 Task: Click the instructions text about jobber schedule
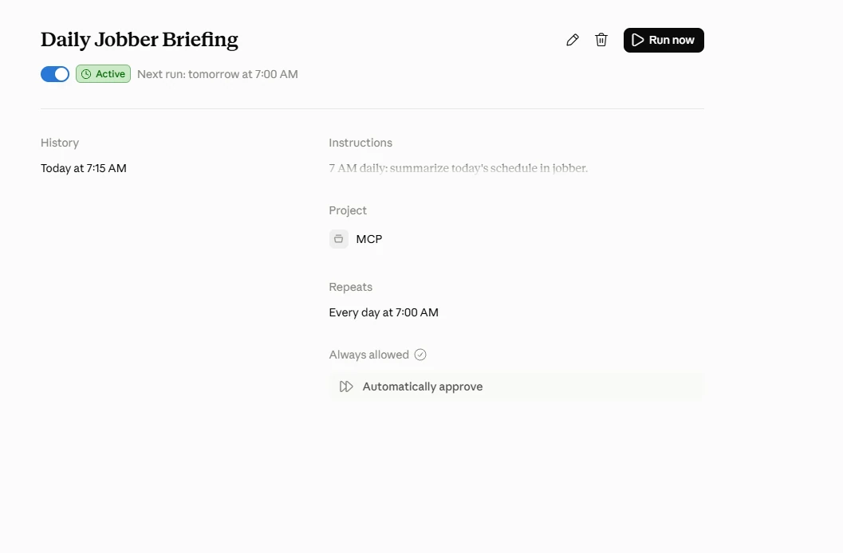click(459, 168)
